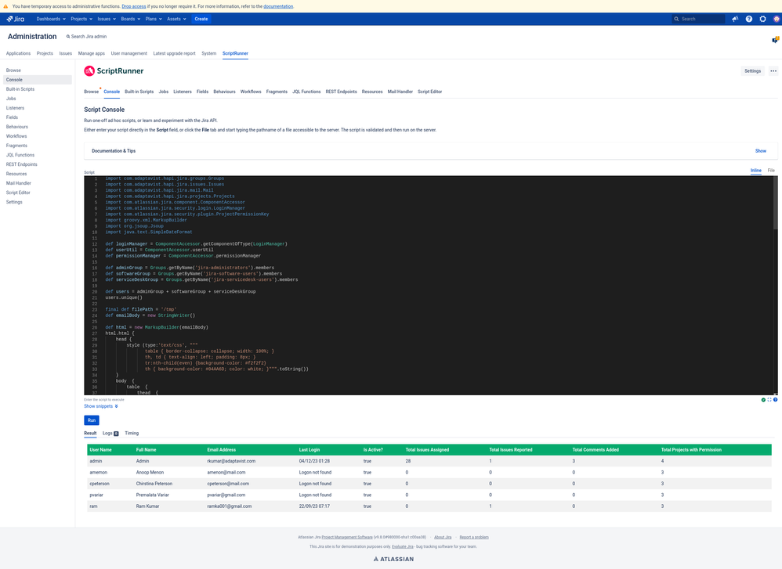Select Inline script input mode
Screen dimensions: 782x569
756,171
